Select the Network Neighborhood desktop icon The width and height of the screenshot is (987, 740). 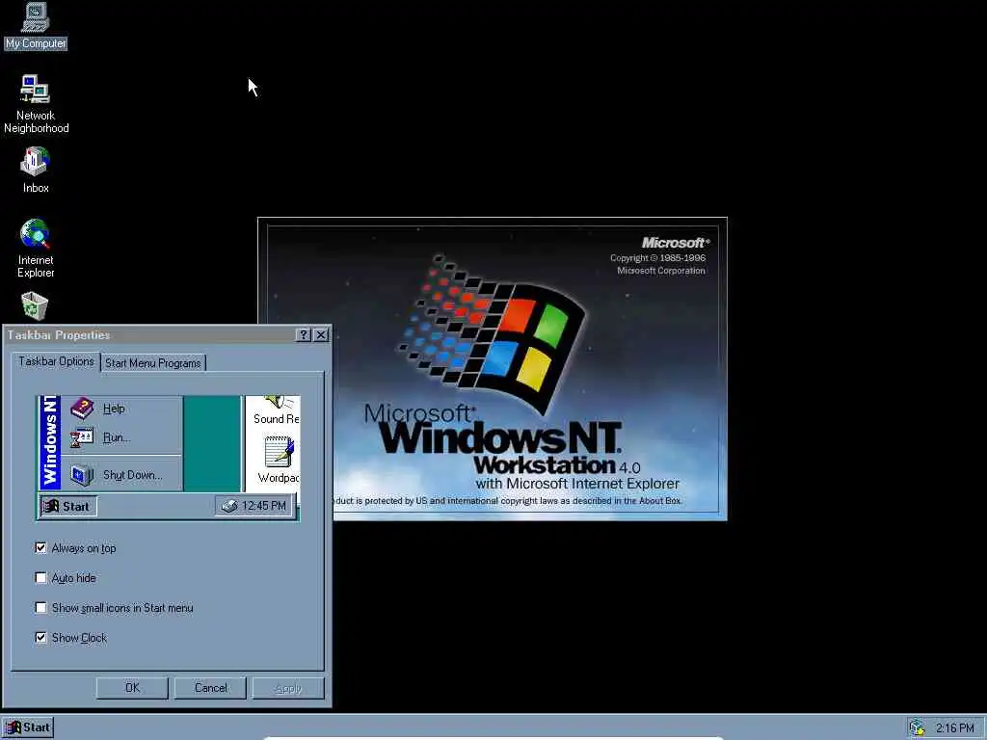36,104
